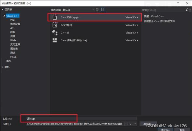Select 格式设置 category in tree
This screenshot has height=131, width=192.
tap(15, 24)
